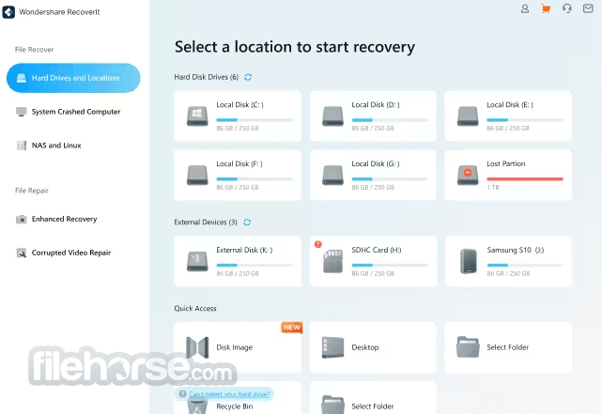
Task: Click the red warning badge on SDHC Card
Action: click(x=317, y=244)
